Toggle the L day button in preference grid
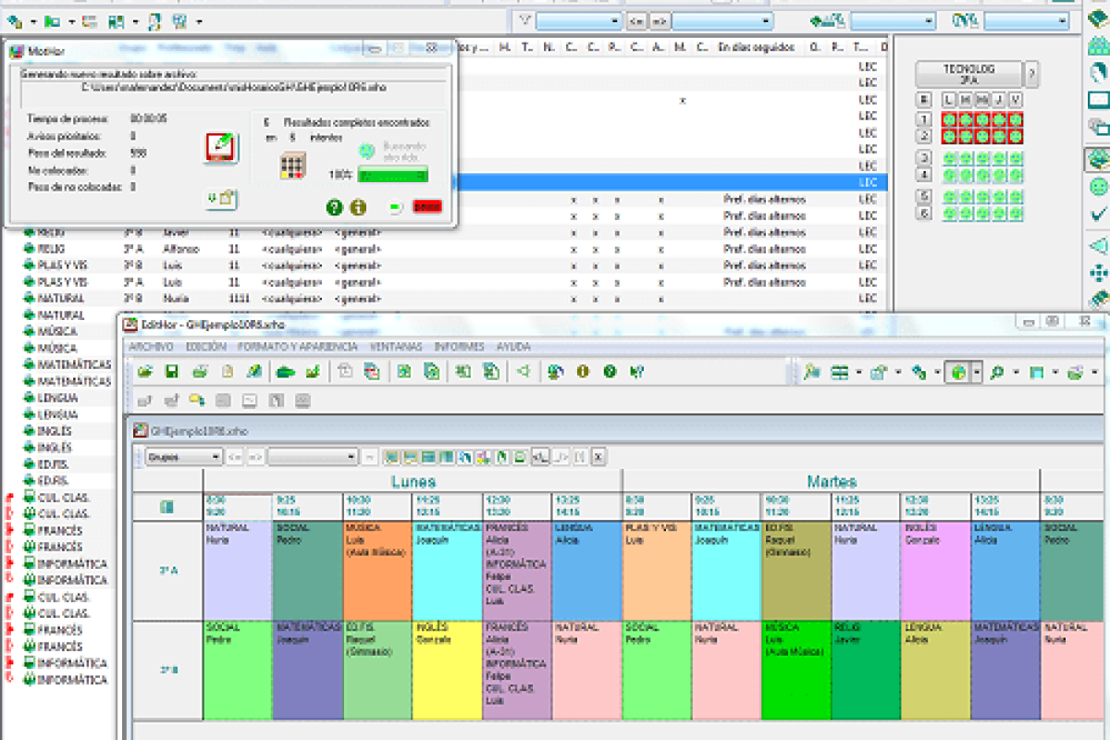Image resolution: width=1110 pixels, height=740 pixels. (949, 100)
